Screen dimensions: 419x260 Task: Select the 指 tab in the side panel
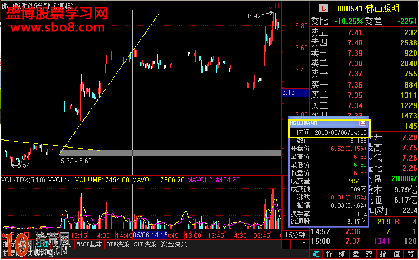click(383, 254)
